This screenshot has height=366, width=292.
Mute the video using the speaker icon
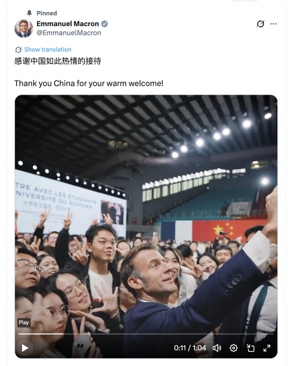[217, 348]
